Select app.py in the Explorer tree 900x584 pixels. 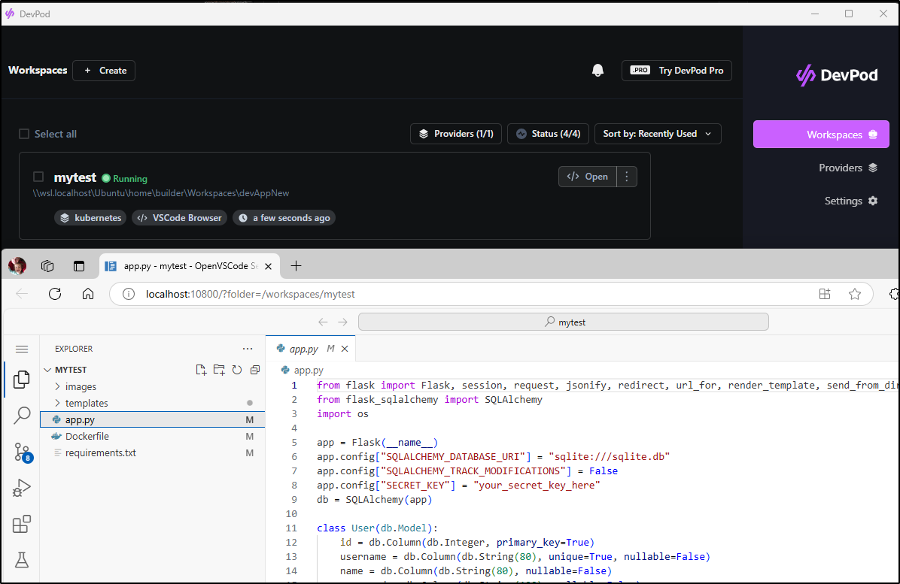(x=152, y=419)
